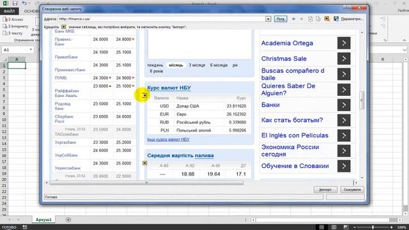Image resolution: width=409 pixels, height=230 pixels.
Task: Click the horizontal scrollbar of the web page
Action: pos(146,183)
